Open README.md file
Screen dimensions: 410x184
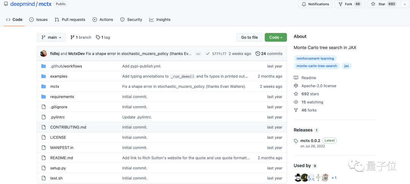click(61, 157)
